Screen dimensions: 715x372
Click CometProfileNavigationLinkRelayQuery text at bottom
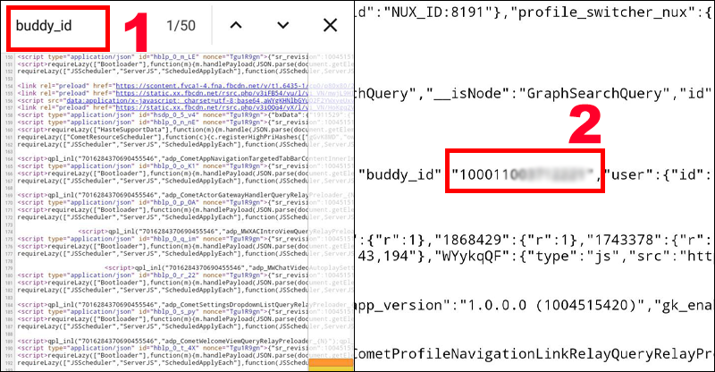coord(534,358)
